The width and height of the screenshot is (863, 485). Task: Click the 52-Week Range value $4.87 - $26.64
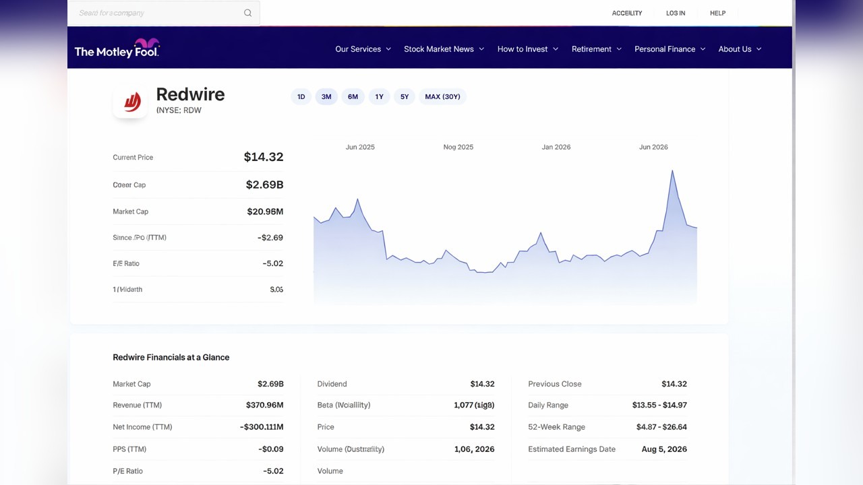[661, 427]
